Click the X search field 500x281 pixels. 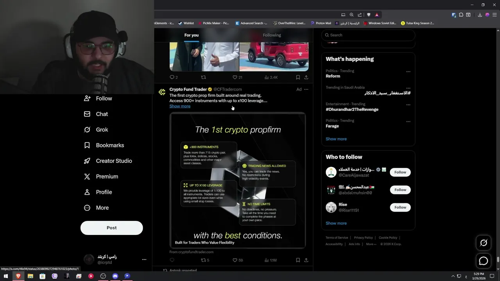point(368,35)
